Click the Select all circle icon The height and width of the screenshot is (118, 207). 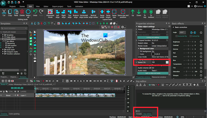point(28,12)
